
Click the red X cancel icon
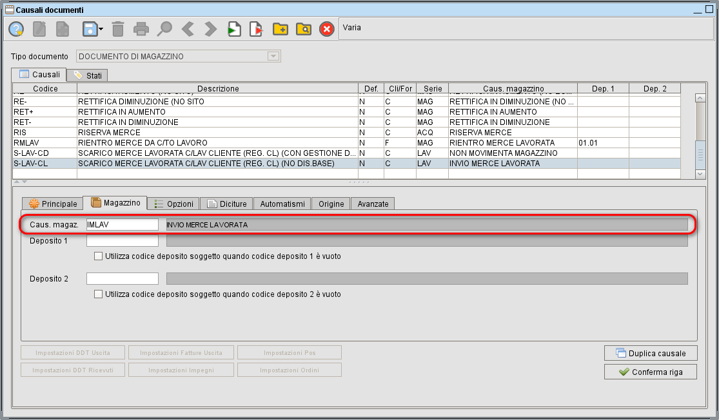tap(327, 29)
